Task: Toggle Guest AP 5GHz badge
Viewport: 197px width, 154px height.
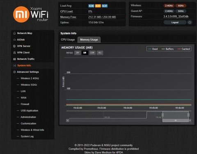Action: (x=181, y=11)
